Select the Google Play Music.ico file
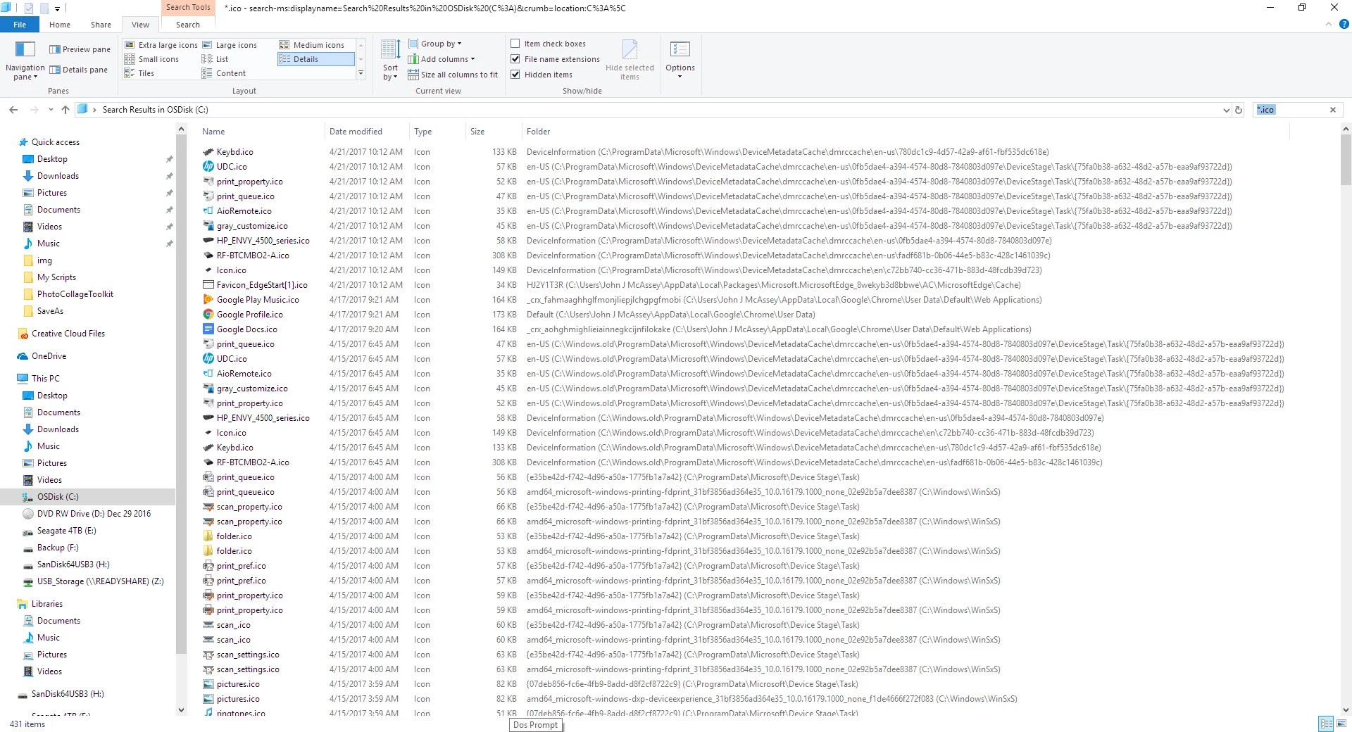The image size is (1352, 732). pyautogui.click(x=258, y=300)
